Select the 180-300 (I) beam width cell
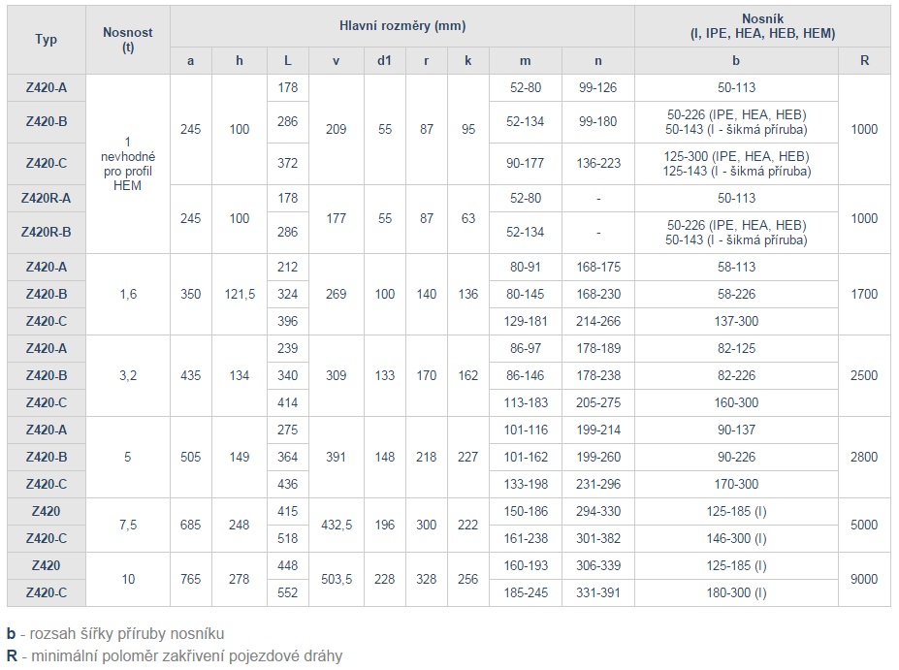Image resolution: width=899 pixels, height=670 pixels. pyautogui.click(x=737, y=592)
